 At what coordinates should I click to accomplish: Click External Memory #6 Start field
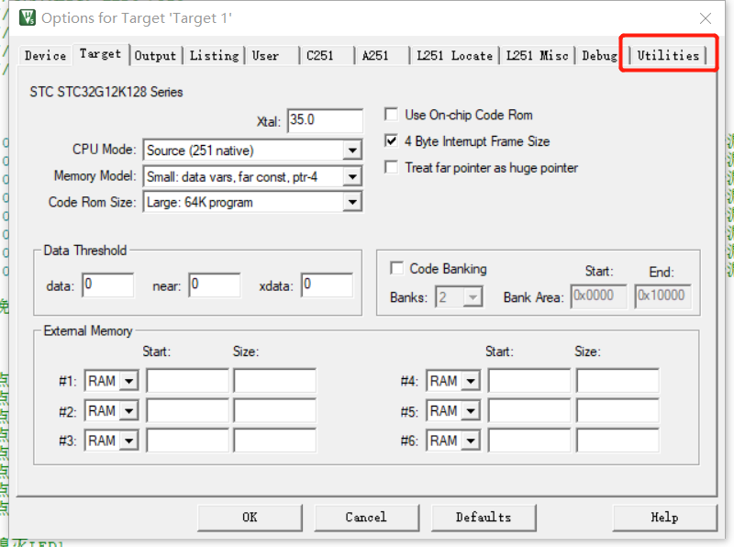[x=529, y=441]
